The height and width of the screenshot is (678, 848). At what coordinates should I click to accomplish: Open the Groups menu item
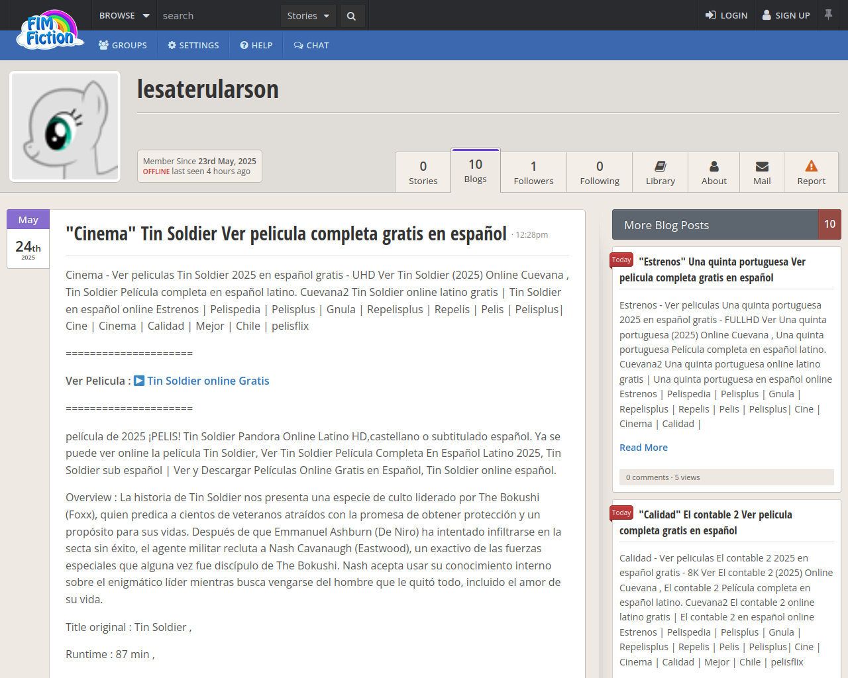pos(123,45)
